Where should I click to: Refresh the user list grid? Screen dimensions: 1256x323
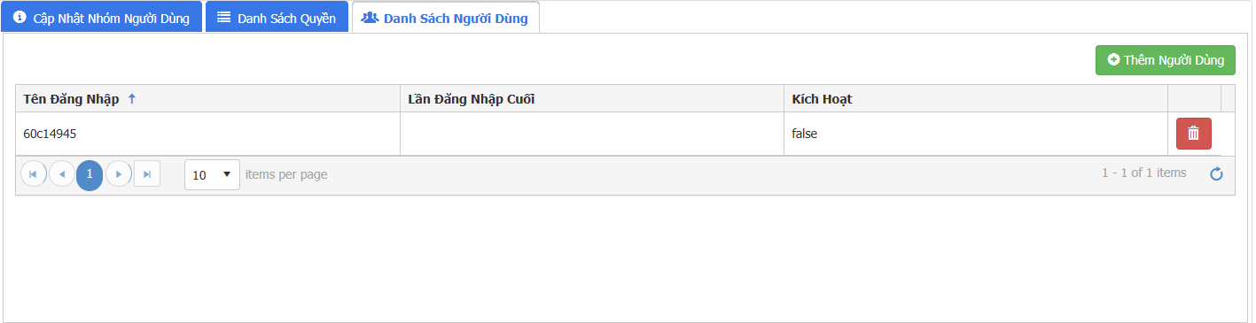(x=1216, y=174)
